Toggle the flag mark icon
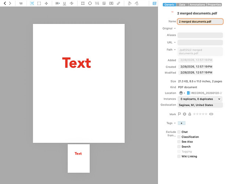 [180, 114]
